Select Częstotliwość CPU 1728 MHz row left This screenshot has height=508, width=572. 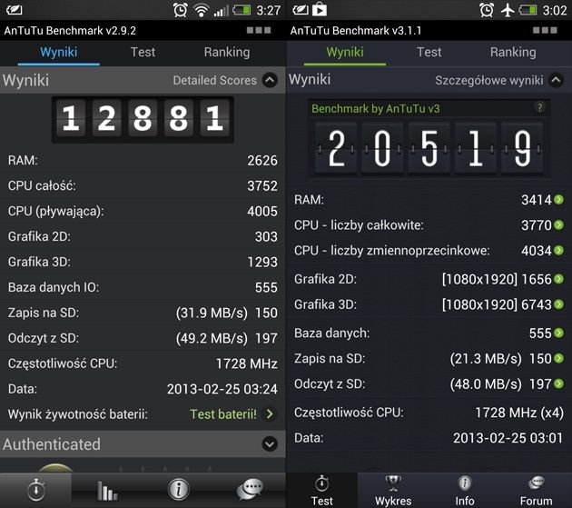[143, 364]
